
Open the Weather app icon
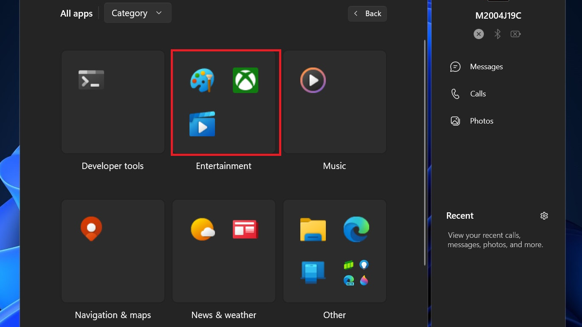click(x=203, y=229)
